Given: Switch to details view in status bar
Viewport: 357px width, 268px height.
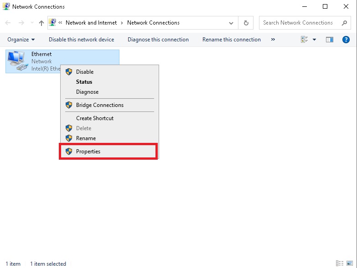Looking at the screenshot, I should [340, 263].
